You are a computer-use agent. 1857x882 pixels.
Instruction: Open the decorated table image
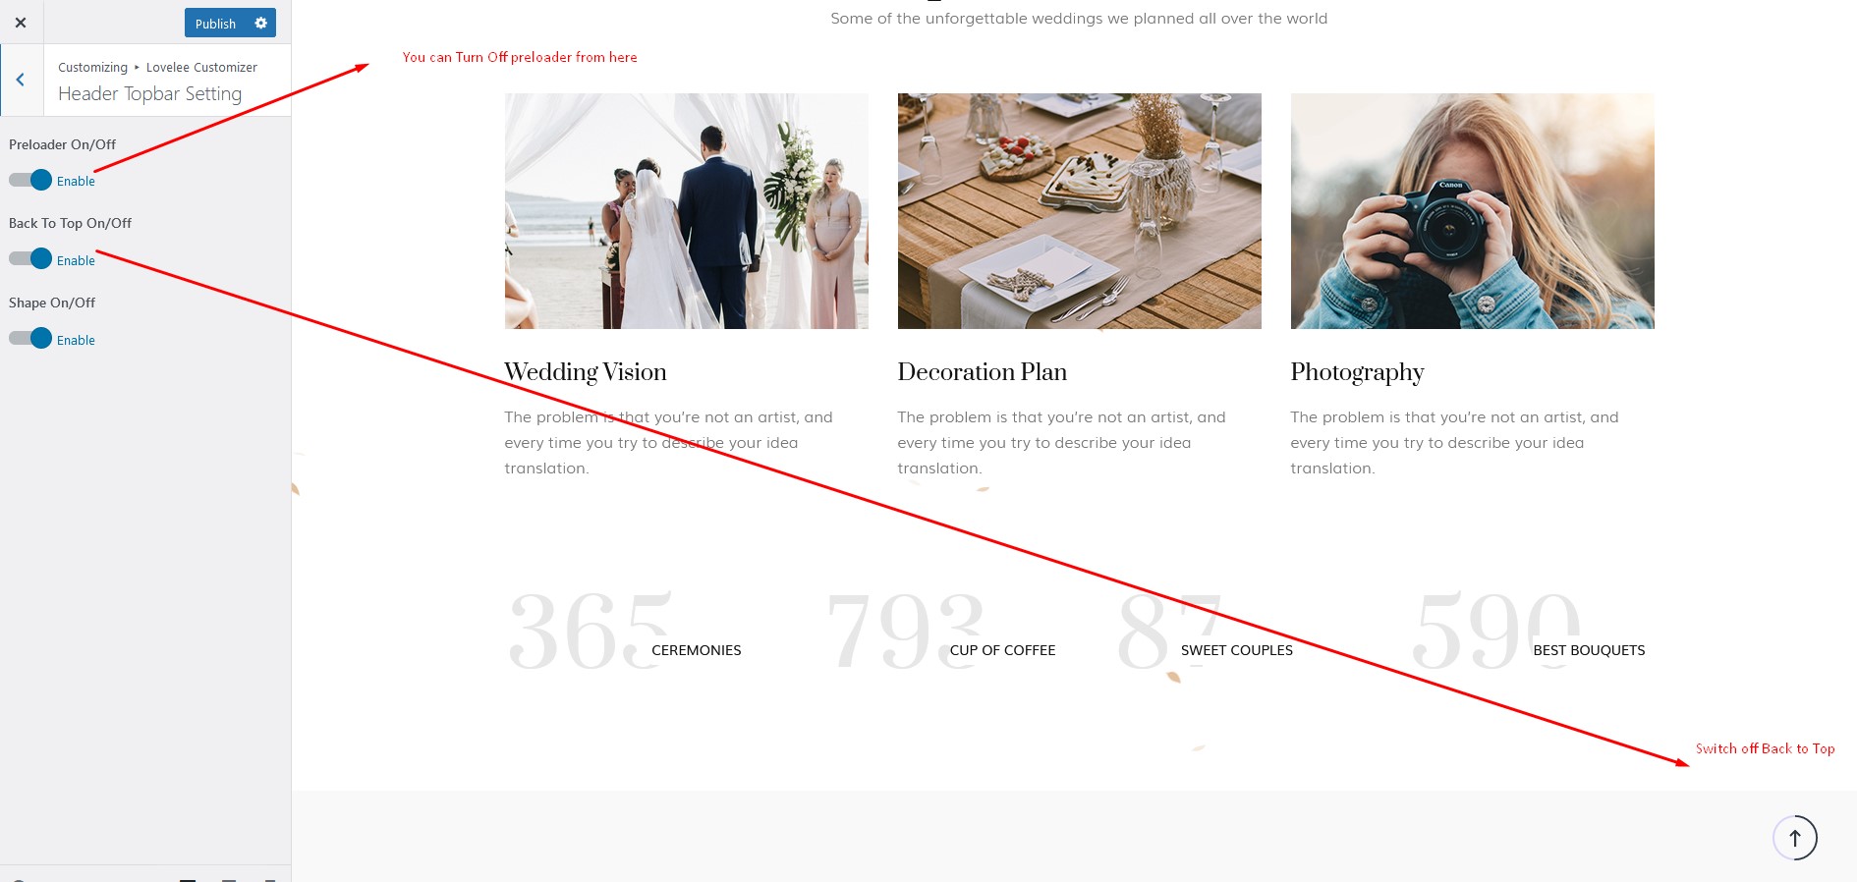click(1079, 211)
